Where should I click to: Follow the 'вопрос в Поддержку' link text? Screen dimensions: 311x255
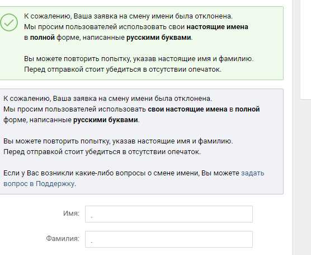39,184
